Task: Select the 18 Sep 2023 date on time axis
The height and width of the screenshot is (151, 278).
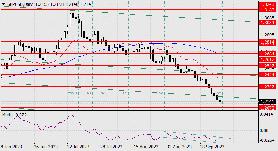Action: point(212,147)
